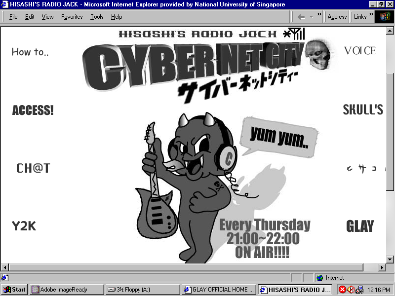395x296 pixels.
Task: Follow the ACCESS! link
Action: pos(33,111)
